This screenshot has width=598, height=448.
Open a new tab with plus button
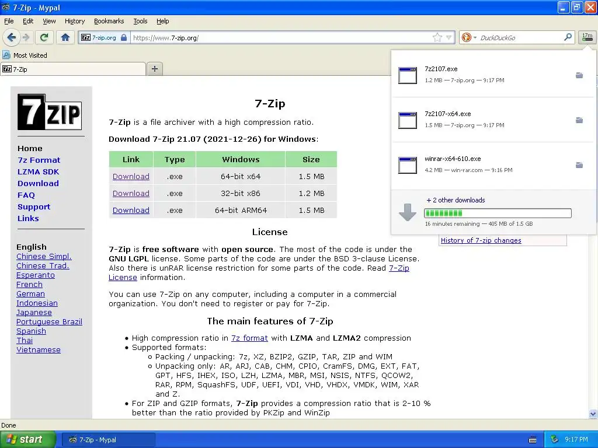154,69
